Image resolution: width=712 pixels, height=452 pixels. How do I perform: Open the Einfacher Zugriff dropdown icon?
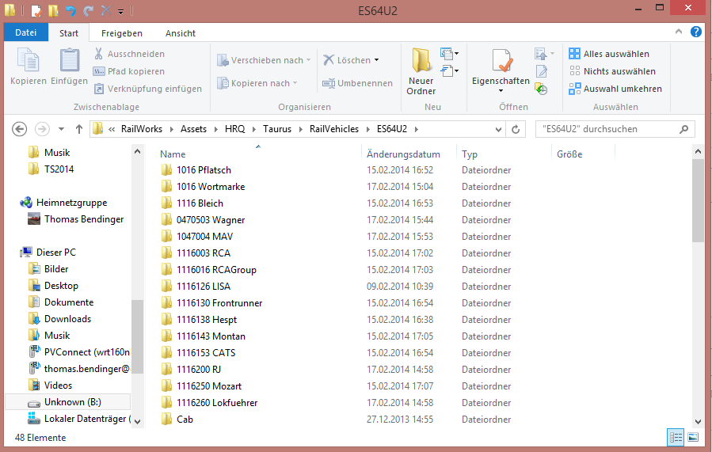click(x=449, y=70)
